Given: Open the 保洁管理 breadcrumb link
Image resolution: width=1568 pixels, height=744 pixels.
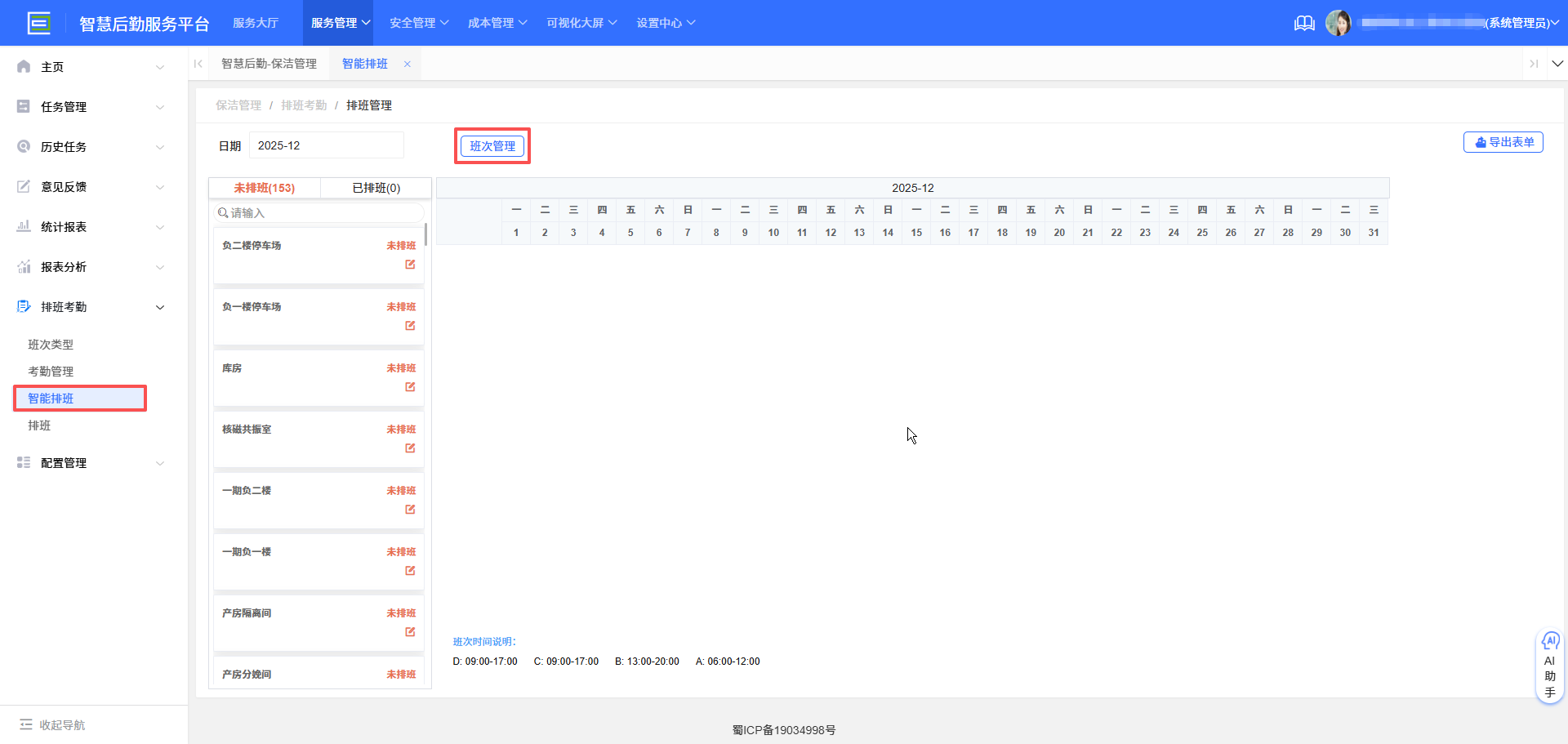Looking at the screenshot, I should [x=238, y=105].
